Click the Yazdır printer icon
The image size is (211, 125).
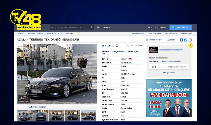(x=168, y=40)
